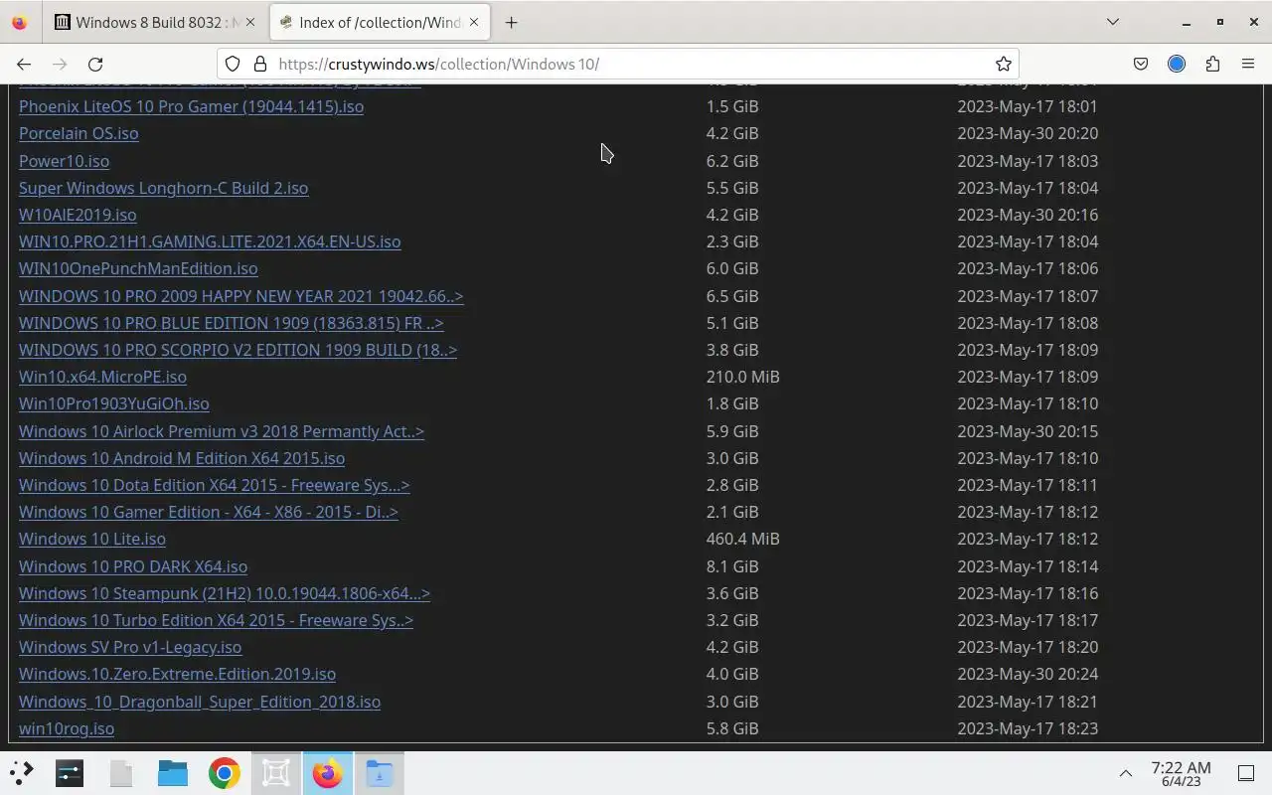
Task: Open the Extensions puzzle icon
Action: coord(1212,64)
